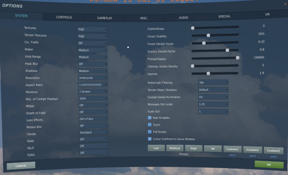The height and width of the screenshot is (175, 288).
Task: Disable Cursor Confined to Game Window
Action: tap(150, 139)
